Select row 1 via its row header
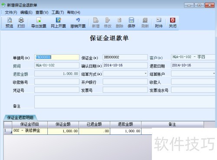The height and width of the screenshot is (160, 217). tap(8, 131)
